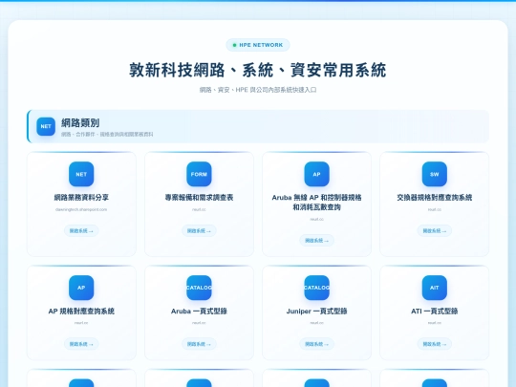Image resolution: width=516 pixels, height=387 pixels.
Task: Click the title 網路業務資料分享
Action: (x=81, y=198)
